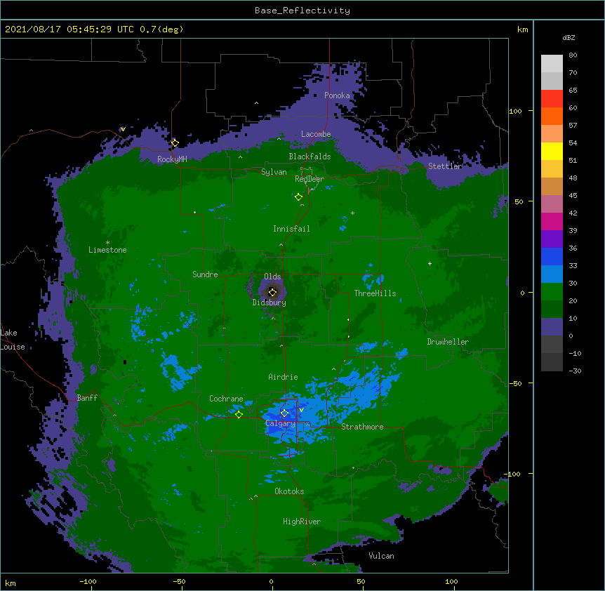Screen dimensions: 605x591
Task: Click the red 65 dBZ legend swatch
Action: tap(552, 99)
